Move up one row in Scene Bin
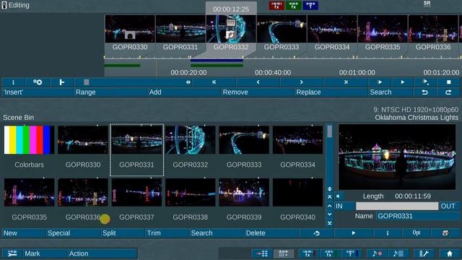 (329, 206)
